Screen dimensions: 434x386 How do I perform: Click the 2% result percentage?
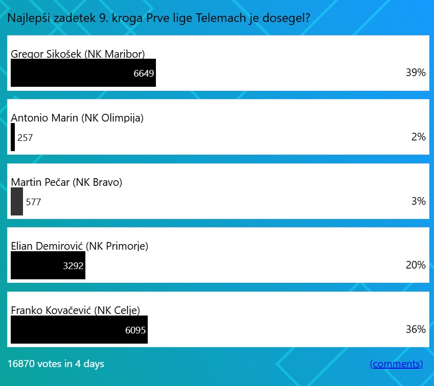418,137
